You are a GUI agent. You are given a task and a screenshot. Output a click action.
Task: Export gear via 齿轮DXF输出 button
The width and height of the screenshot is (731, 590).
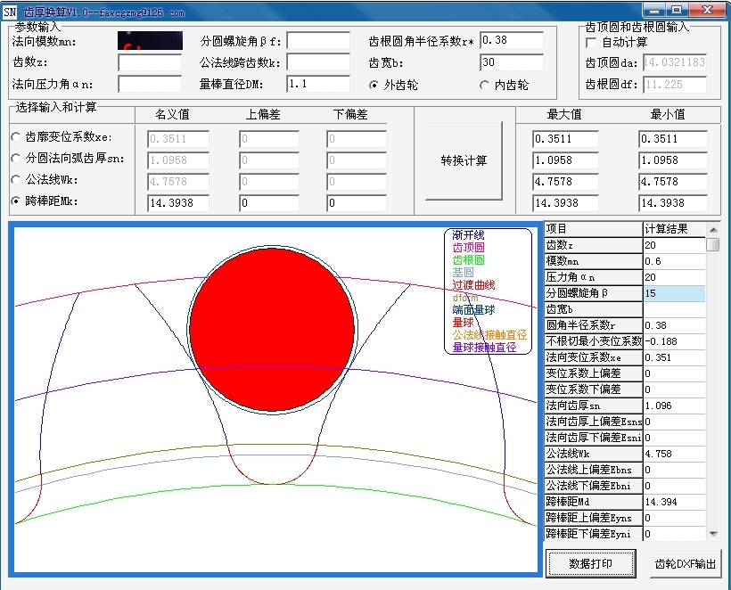click(685, 563)
